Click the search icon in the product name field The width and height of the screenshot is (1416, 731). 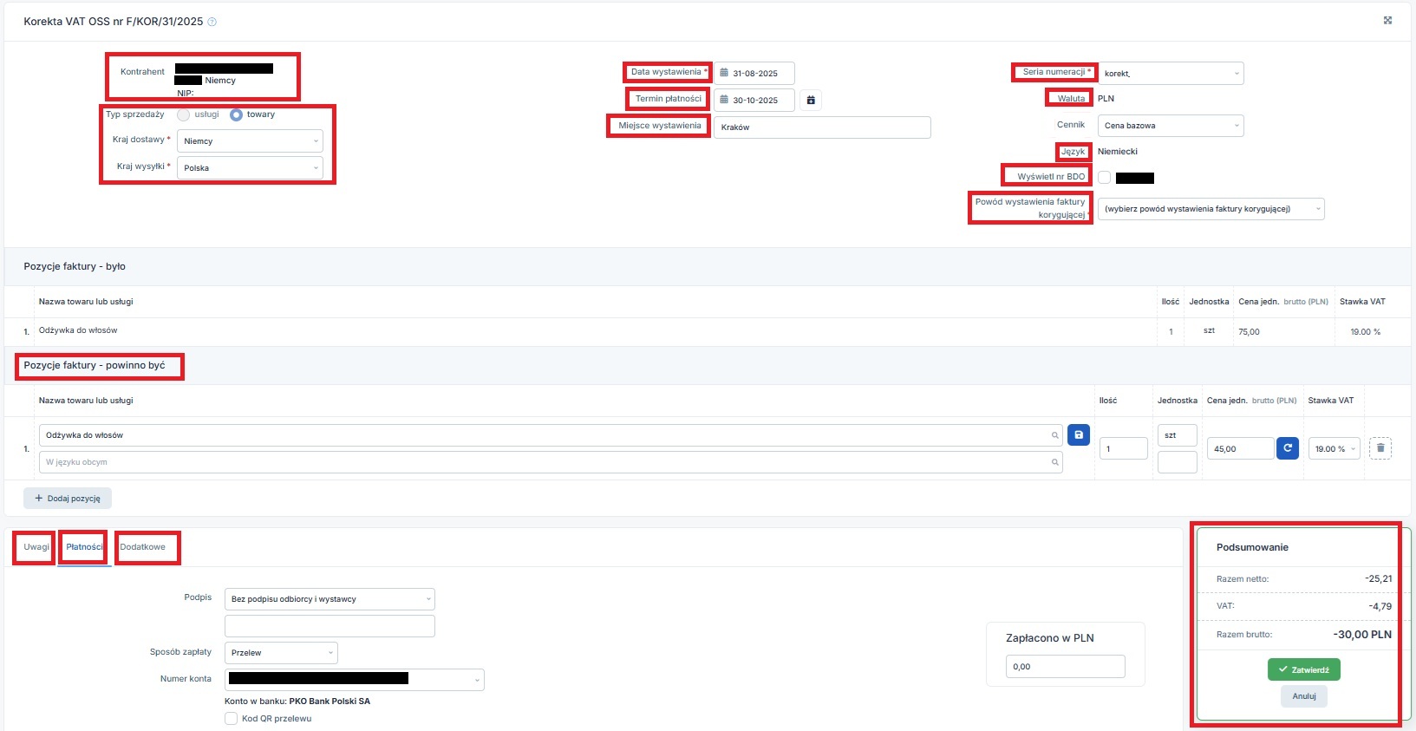tap(1055, 435)
